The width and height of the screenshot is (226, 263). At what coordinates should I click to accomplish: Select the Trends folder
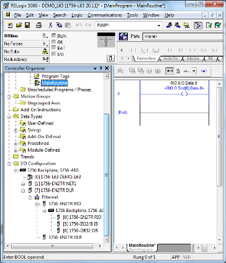[x=27, y=157]
